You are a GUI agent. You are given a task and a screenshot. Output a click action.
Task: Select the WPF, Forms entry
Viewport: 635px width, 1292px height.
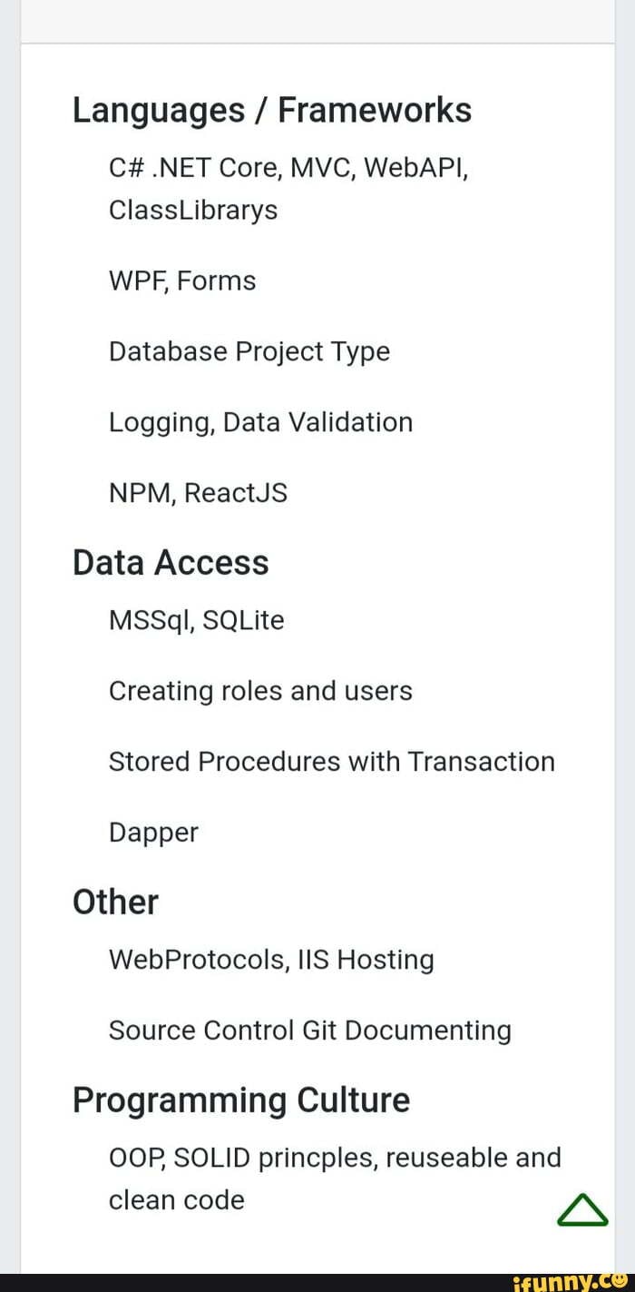[x=182, y=281]
